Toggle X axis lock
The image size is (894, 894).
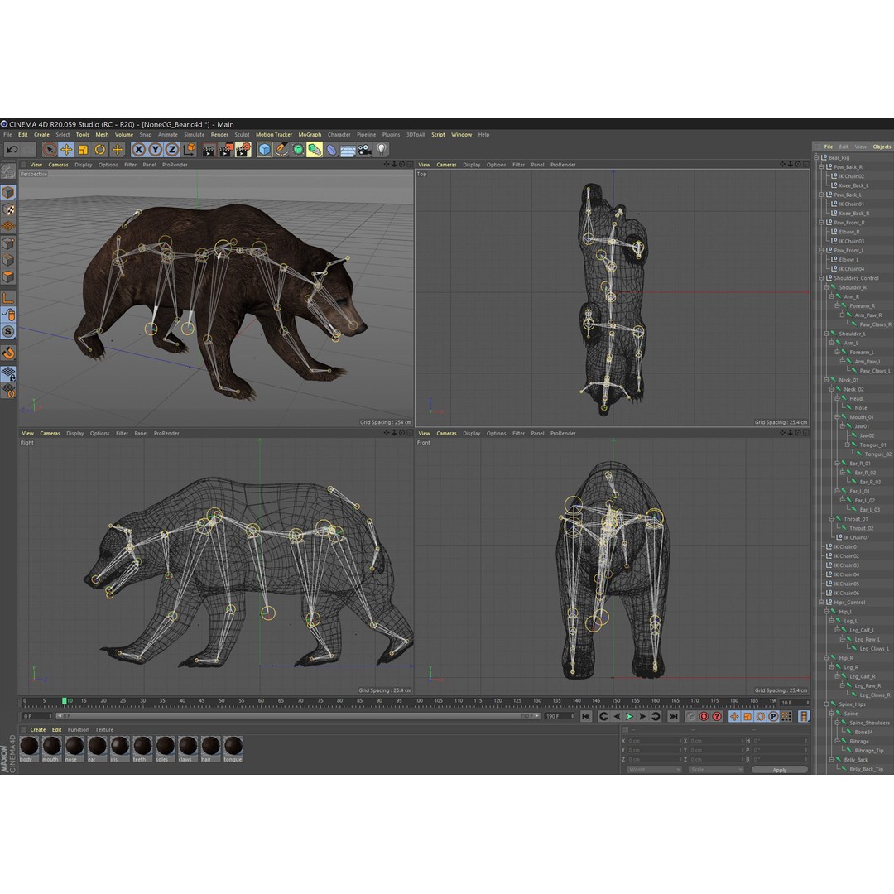click(x=138, y=149)
